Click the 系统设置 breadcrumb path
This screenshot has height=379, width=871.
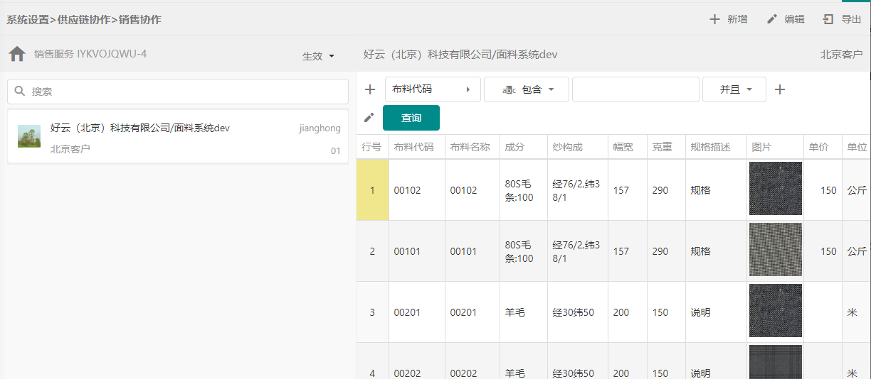[84, 19]
